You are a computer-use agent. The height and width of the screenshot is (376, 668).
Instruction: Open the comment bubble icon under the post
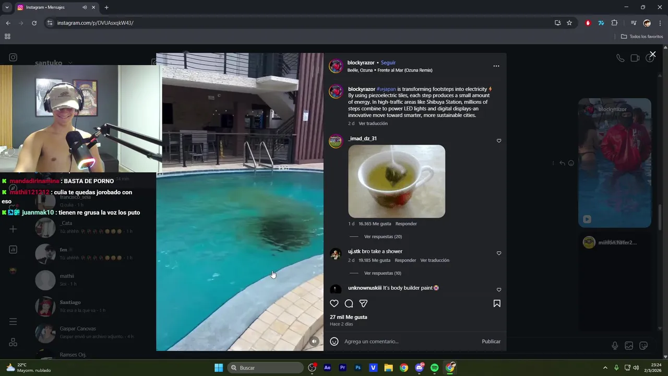[x=349, y=303]
